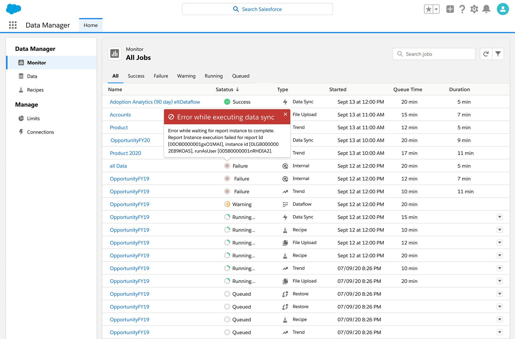Switch to the Failure tab

click(161, 76)
